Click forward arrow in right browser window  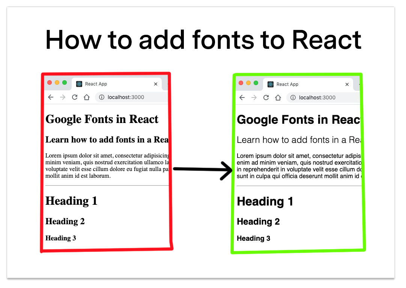pos(254,97)
